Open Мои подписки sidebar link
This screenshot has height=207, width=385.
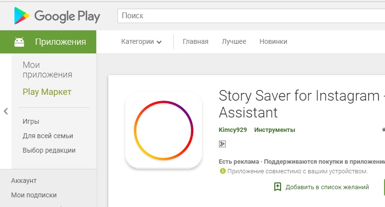34,195
